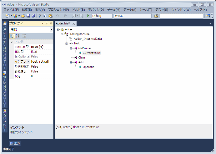The width and height of the screenshot is (216, 154).
Task: Select the インテント property value field
Action: pyautogui.click(x=42, y=61)
